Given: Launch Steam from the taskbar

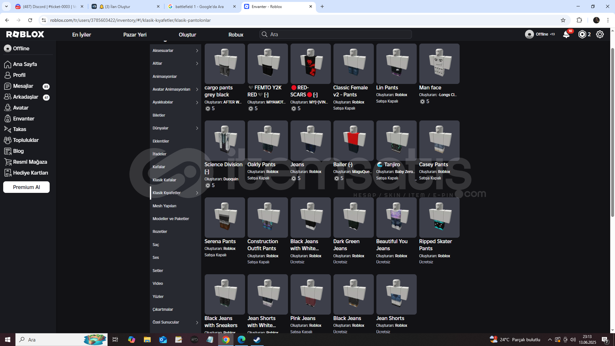Looking at the screenshot, I should [257, 340].
